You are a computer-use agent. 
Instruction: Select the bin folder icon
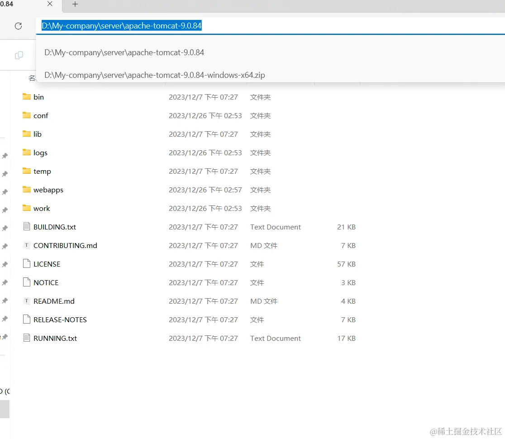tap(27, 96)
